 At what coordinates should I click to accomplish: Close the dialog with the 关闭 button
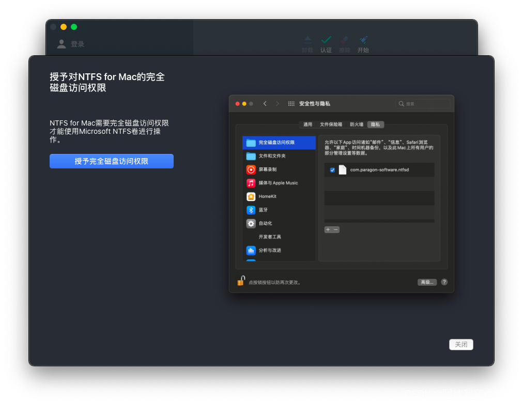coord(461,345)
